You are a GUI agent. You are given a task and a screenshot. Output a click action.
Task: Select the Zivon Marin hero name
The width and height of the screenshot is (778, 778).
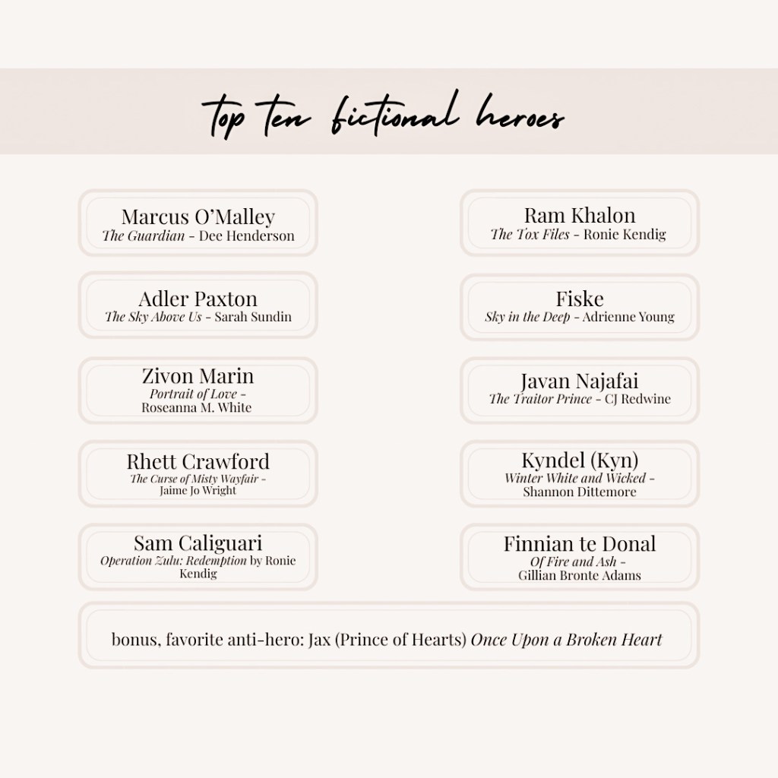click(x=198, y=375)
